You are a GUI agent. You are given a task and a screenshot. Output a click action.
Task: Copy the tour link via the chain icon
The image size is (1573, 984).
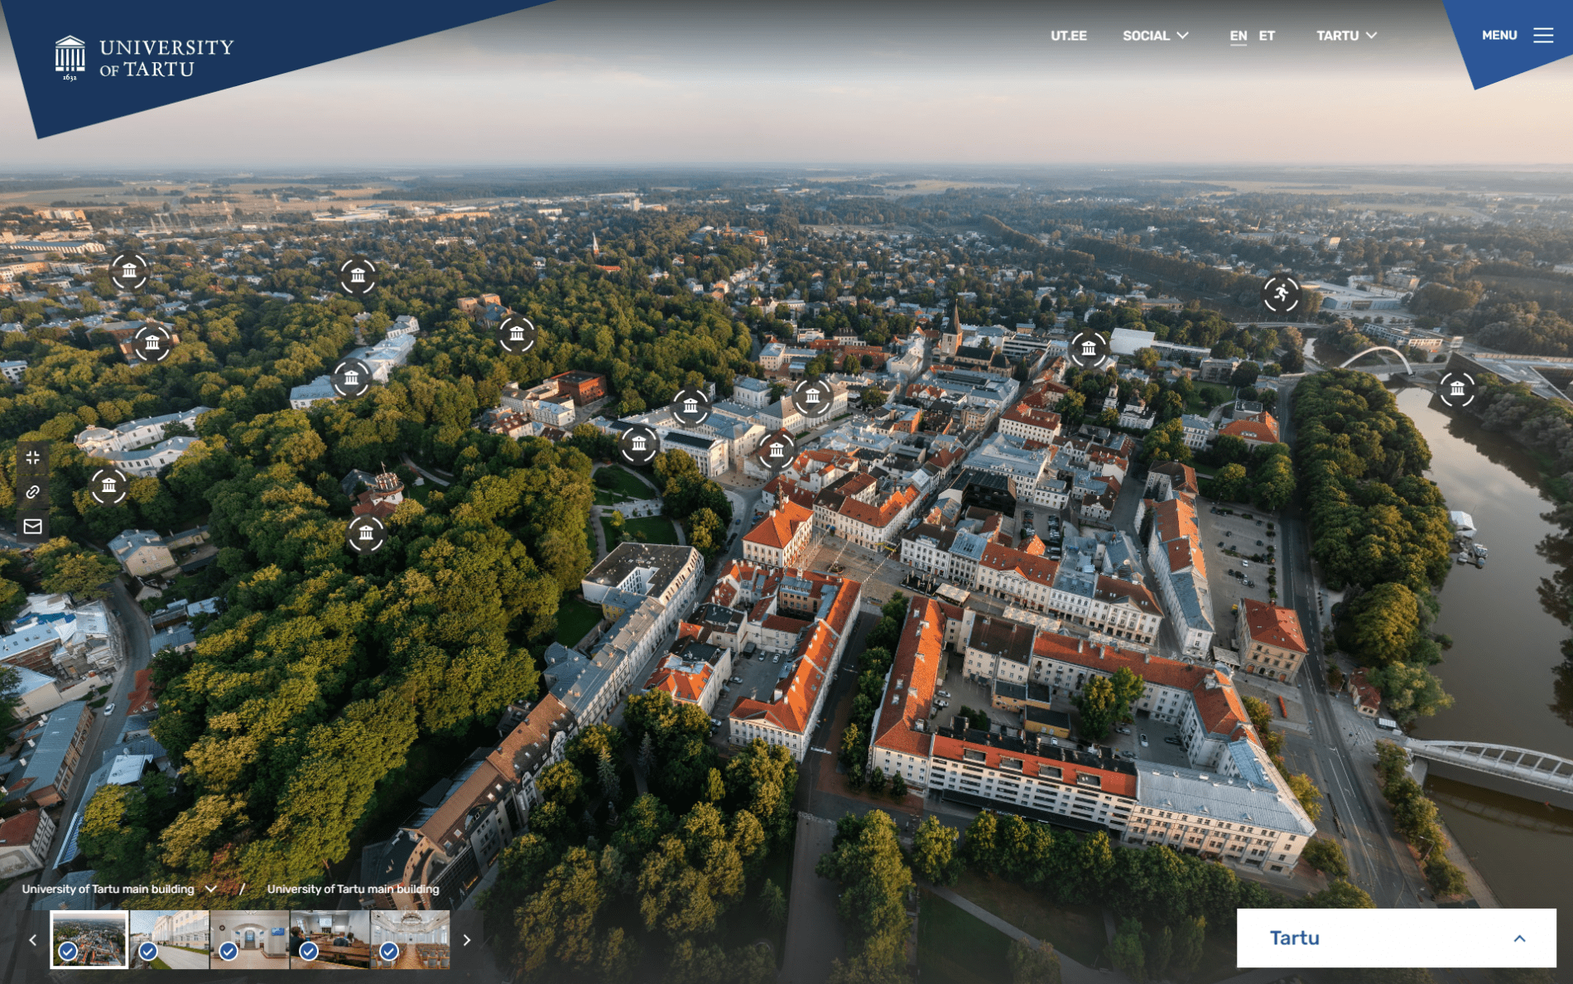33,492
